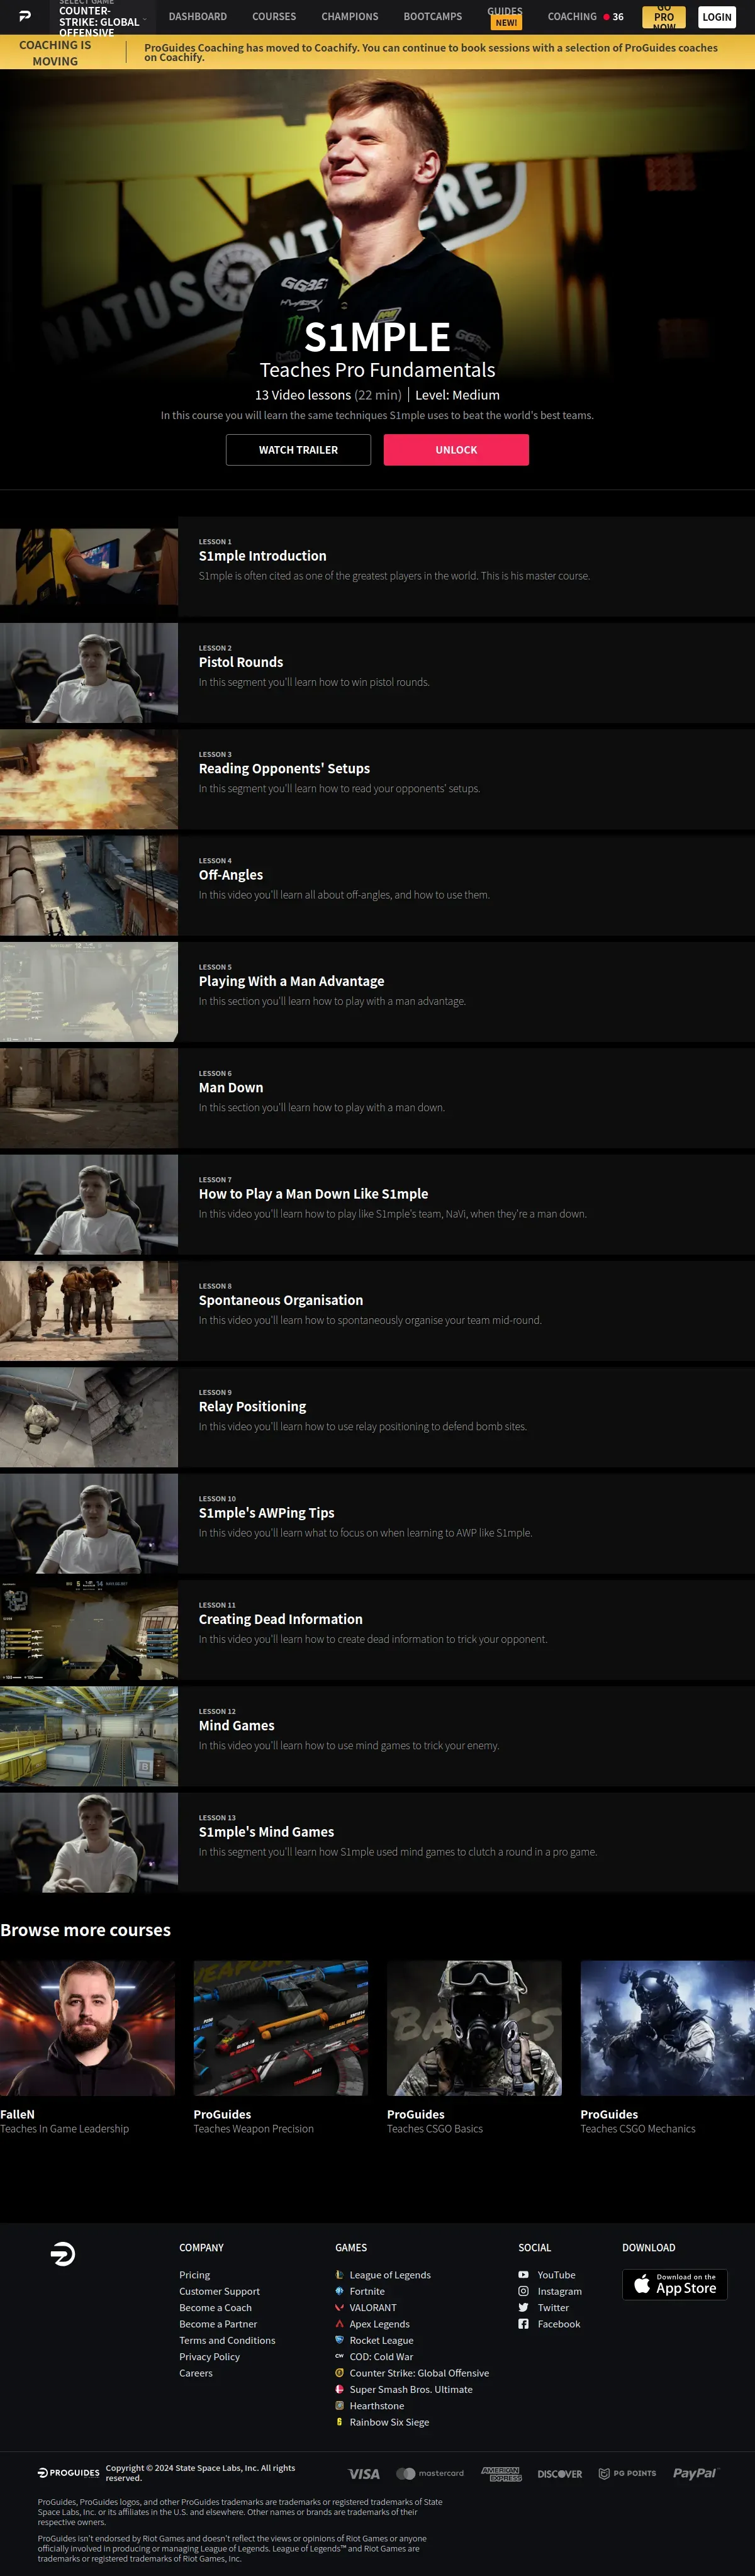755x2576 pixels.
Task: Click the Login button
Action: 717,17
